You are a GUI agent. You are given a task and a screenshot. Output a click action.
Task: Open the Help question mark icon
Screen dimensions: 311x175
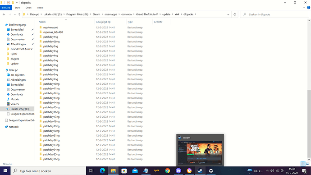(308, 8)
